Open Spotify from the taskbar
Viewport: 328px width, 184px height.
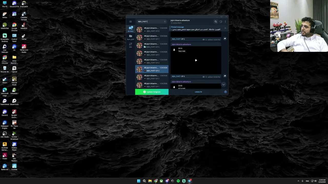pos(178,181)
